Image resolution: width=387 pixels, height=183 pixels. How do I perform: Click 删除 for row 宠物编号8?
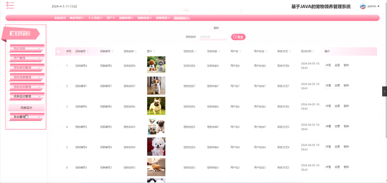coord(346,65)
